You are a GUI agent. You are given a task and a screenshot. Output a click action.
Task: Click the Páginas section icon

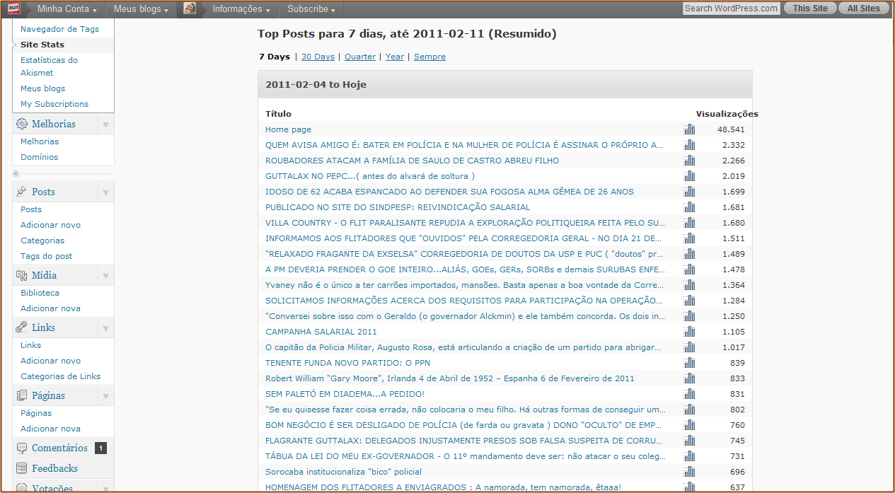coord(22,395)
